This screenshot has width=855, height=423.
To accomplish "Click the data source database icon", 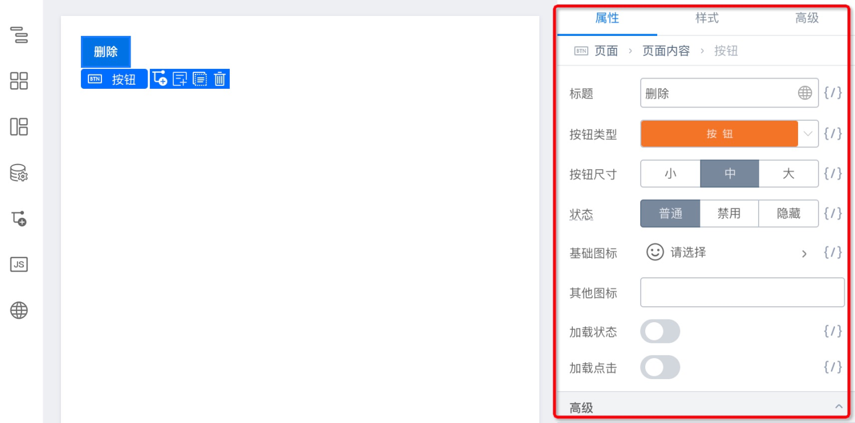I will pyautogui.click(x=19, y=173).
